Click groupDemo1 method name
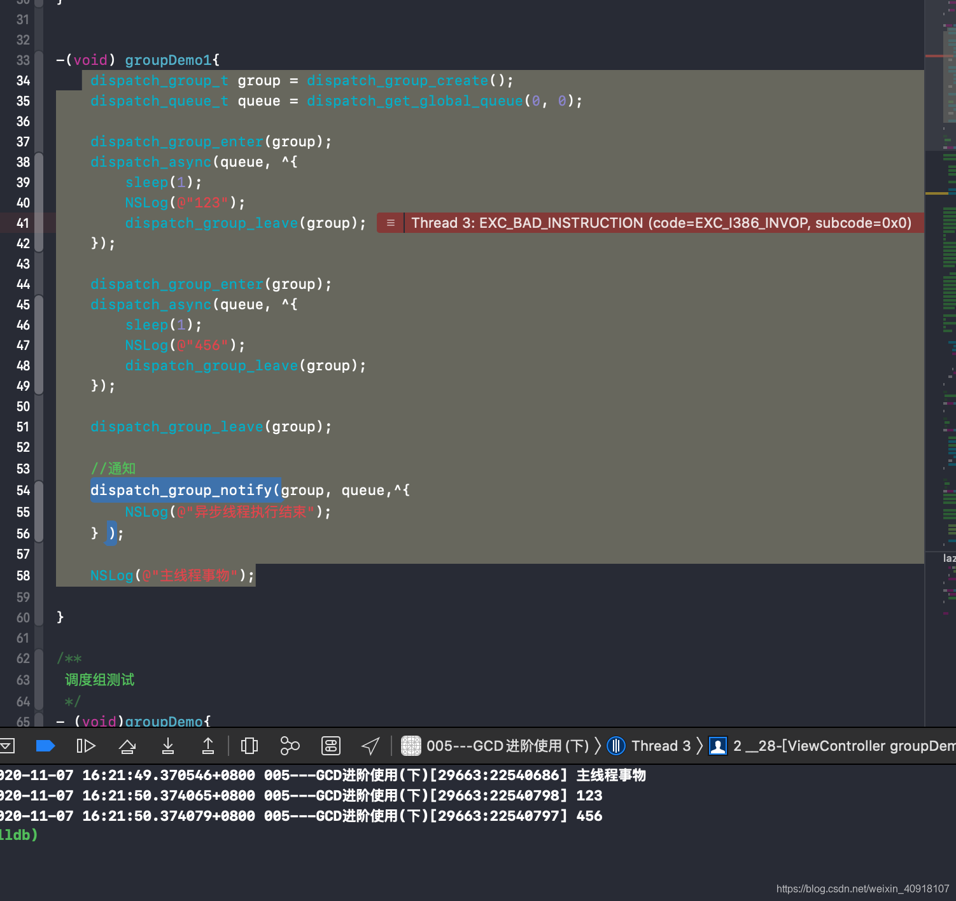Image resolution: width=956 pixels, height=901 pixels. [168, 60]
